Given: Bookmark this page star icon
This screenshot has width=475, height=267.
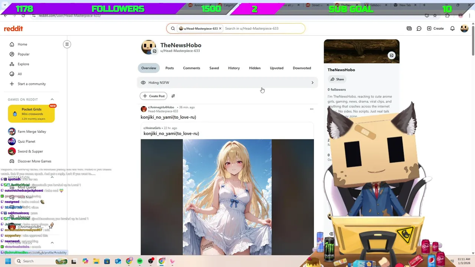Looking at the screenshot, I should pos(435,16).
